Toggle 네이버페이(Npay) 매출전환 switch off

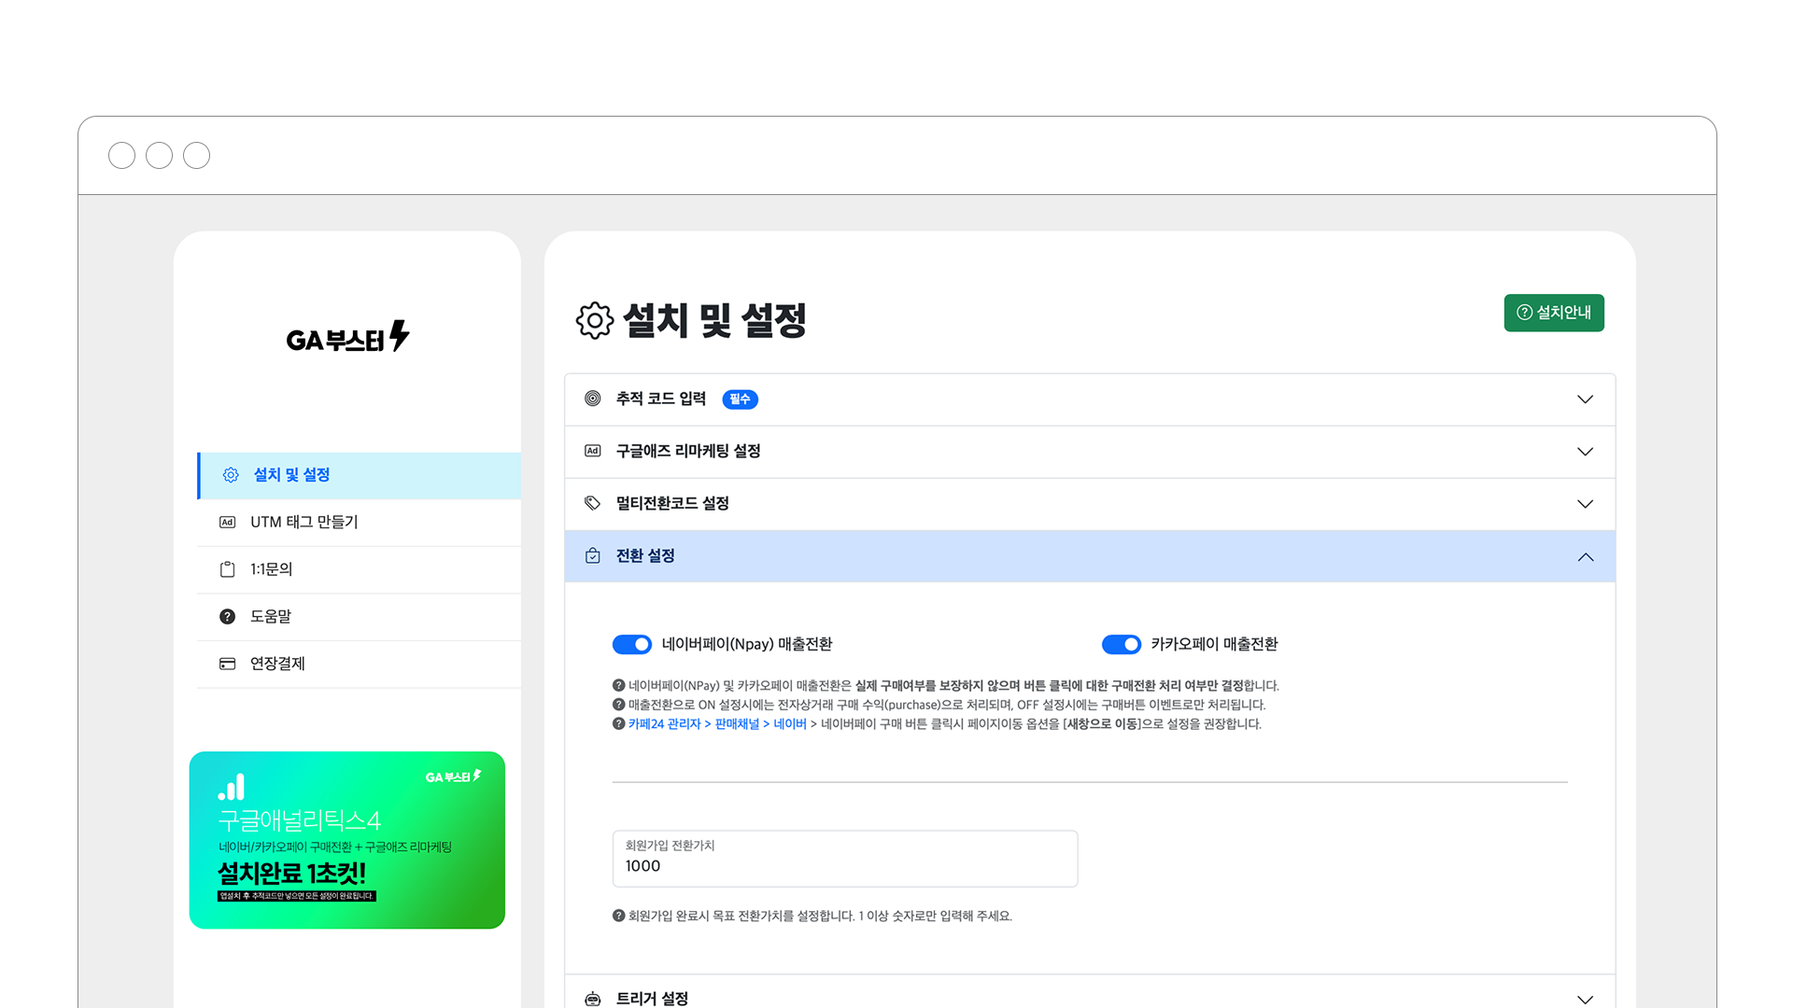coord(632,644)
